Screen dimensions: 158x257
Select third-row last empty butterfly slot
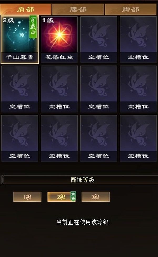[x=138, y=138]
